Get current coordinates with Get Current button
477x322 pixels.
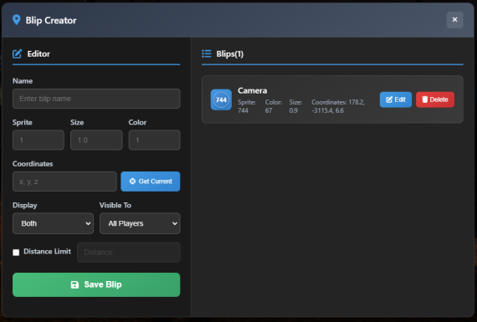[x=151, y=181]
